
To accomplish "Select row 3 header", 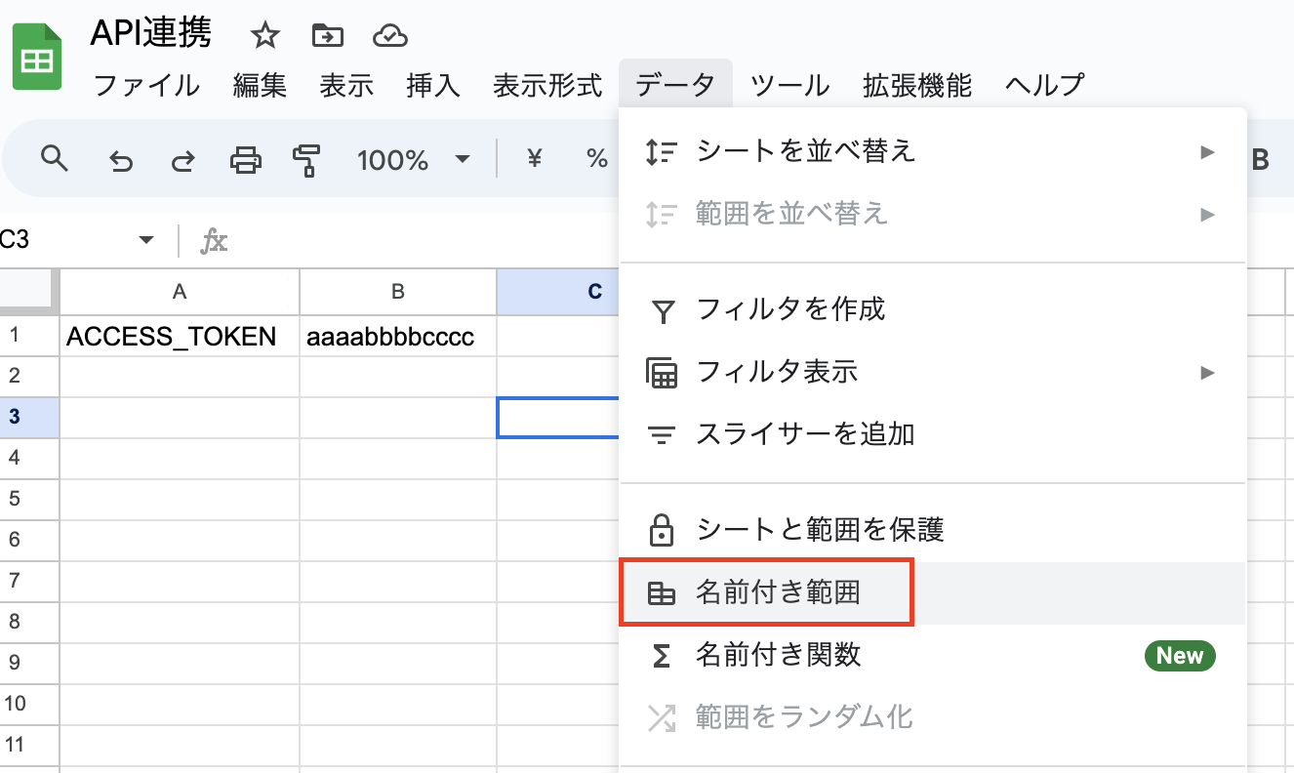I will click(29, 418).
